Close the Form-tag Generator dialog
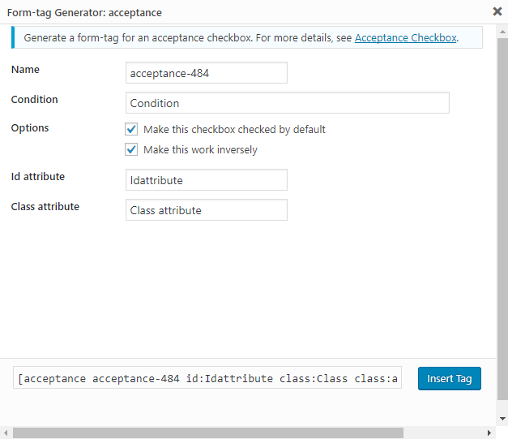 tap(497, 11)
